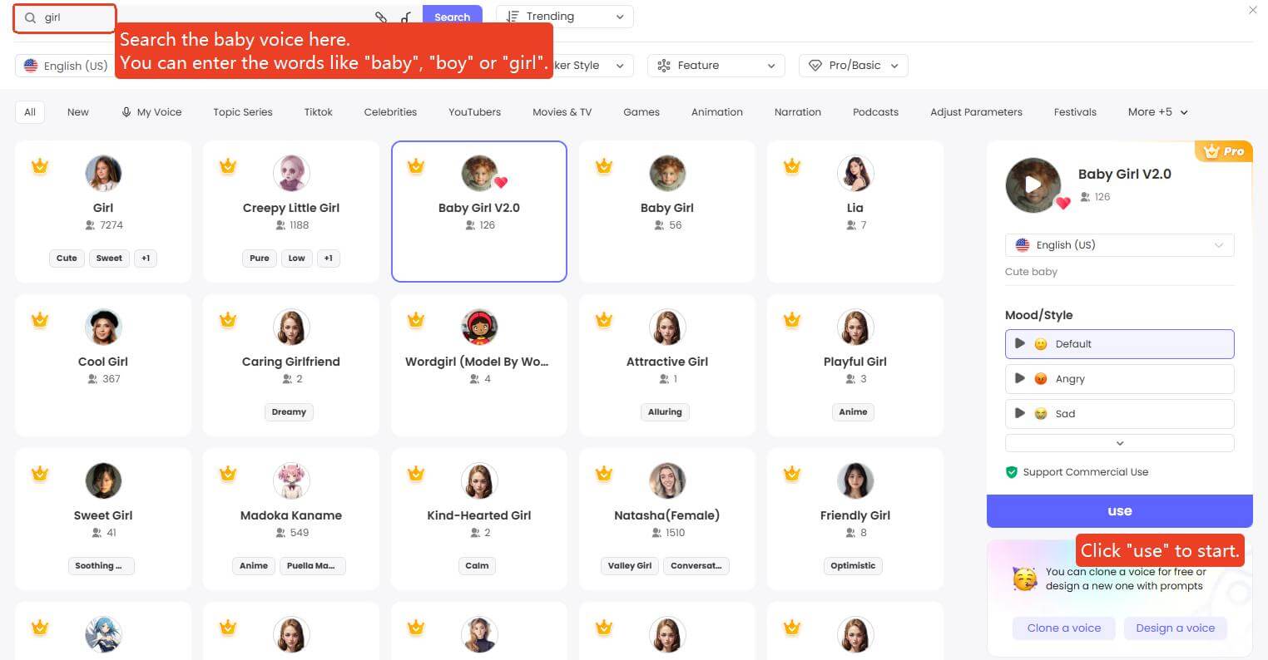Open the Topic Series tab
This screenshot has height=660, width=1268.
pyautogui.click(x=243, y=112)
